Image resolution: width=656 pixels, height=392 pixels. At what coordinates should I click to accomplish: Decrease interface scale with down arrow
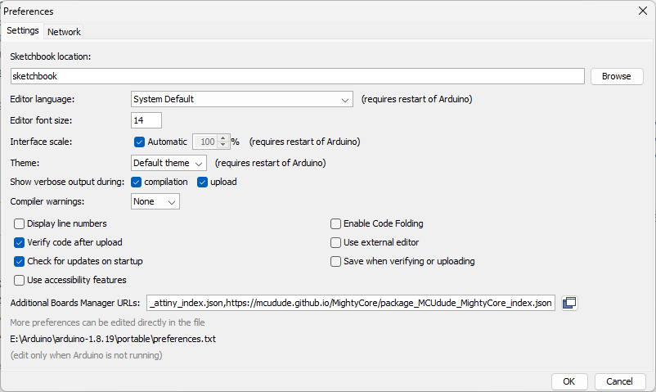coord(223,145)
